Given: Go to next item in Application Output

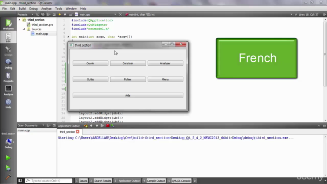Looking at the screenshot, I should [97, 126].
